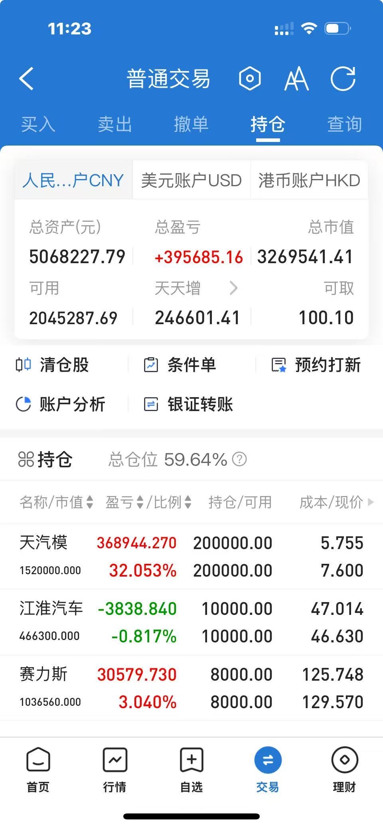Select the 港币账户HKD tab

(x=309, y=180)
